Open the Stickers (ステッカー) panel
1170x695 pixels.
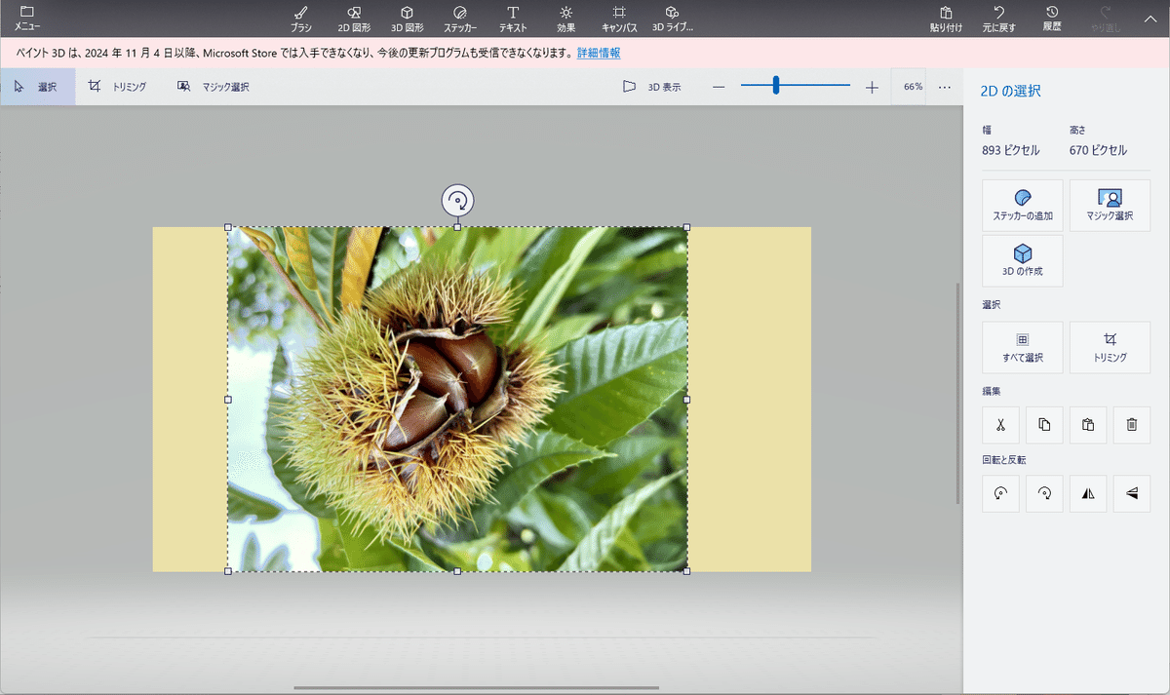coord(460,18)
